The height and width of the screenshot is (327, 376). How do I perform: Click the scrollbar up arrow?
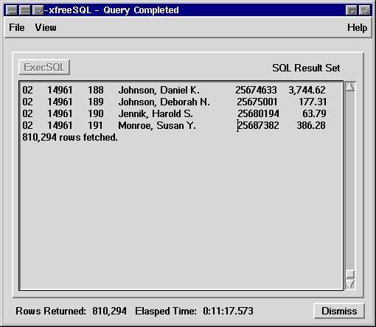tap(350, 87)
